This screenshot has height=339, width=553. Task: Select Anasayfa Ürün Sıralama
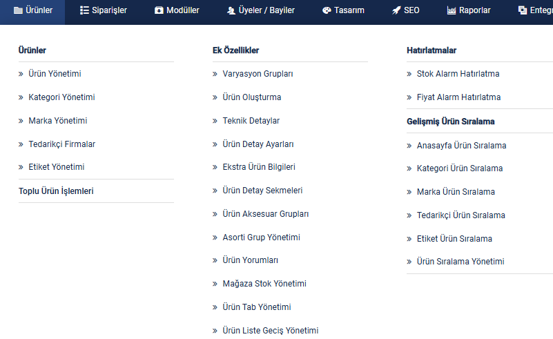tap(462, 146)
